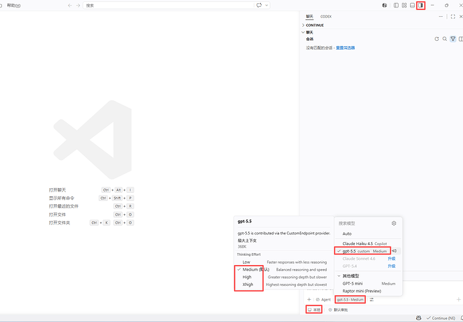
Task: Toggle the secondary side bar icon
Action: click(x=421, y=5)
